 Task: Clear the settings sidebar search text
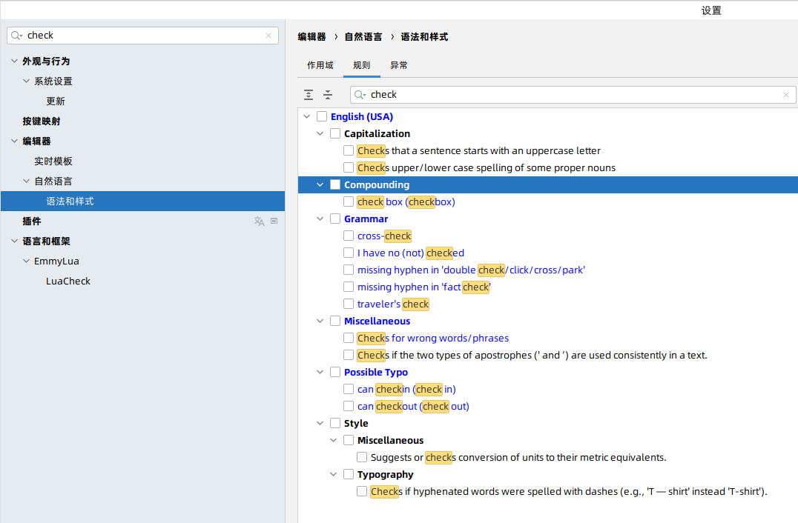(x=268, y=36)
